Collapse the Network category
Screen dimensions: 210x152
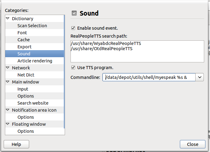pos(8,68)
